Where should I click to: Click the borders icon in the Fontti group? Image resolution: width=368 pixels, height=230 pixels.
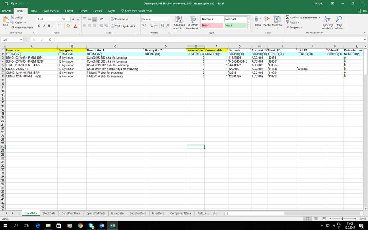click(x=58, y=26)
